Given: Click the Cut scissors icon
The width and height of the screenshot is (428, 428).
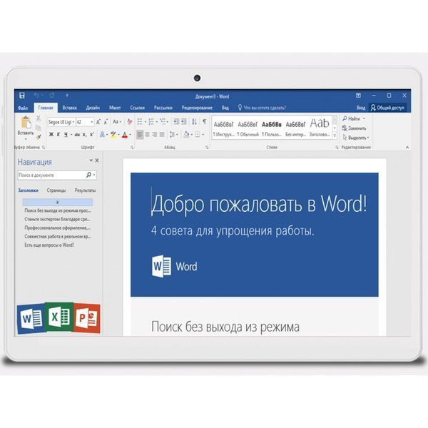Looking at the screenshot, I should [x=39, y=118].
